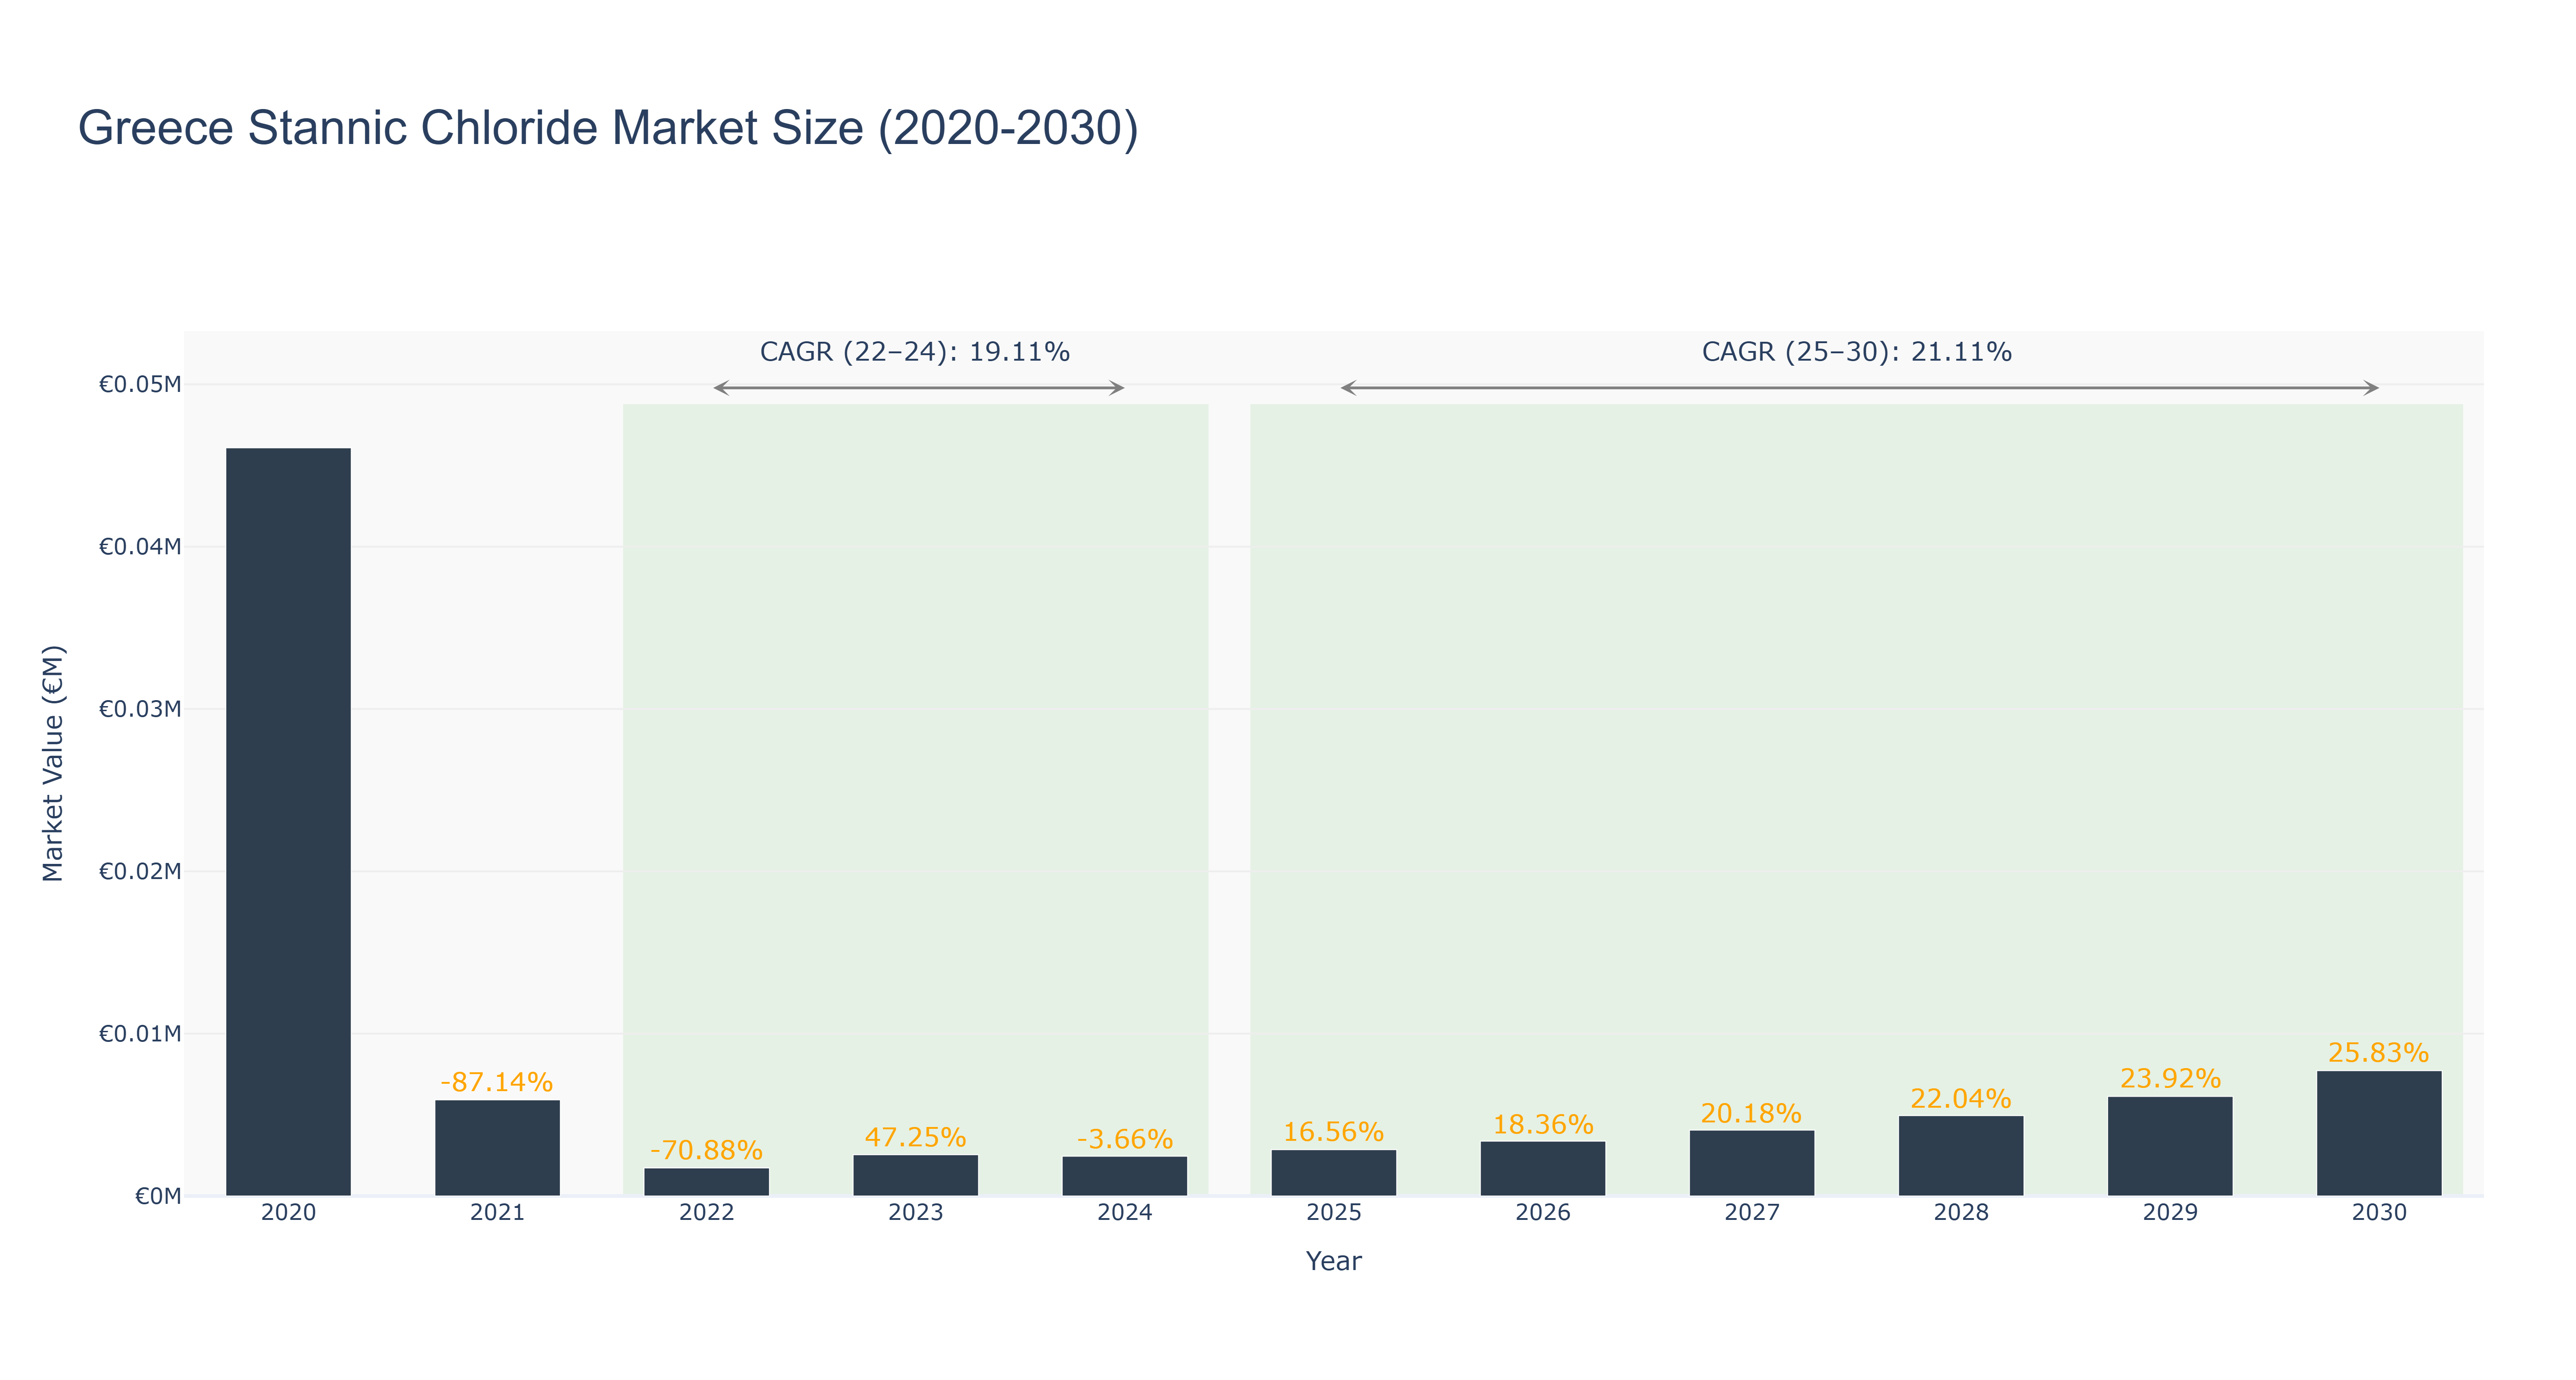Click the 2029 x-axis tick label
2576x1380 pixels.
2170,1213
